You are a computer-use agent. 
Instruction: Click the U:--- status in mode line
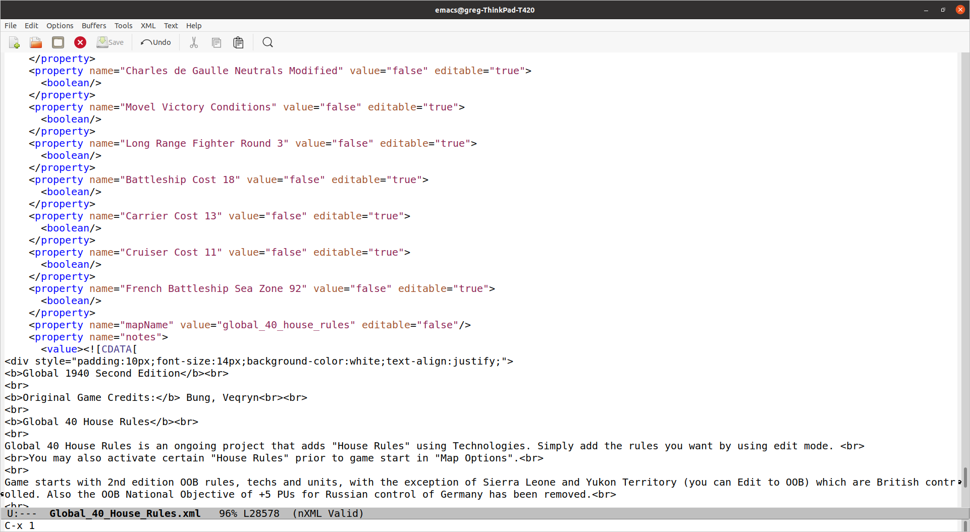pyautogui.click(x=22, y=513)
